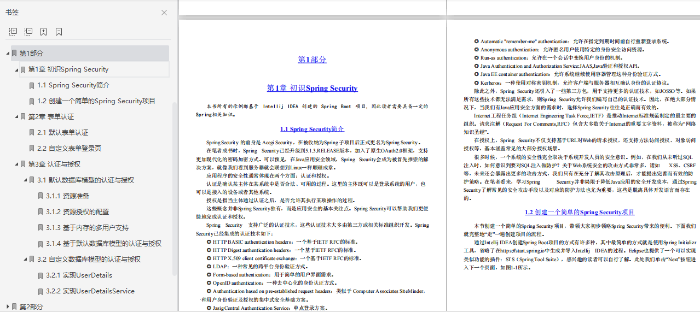Click the 第1部分 heading link in the document

coord(312,60)
